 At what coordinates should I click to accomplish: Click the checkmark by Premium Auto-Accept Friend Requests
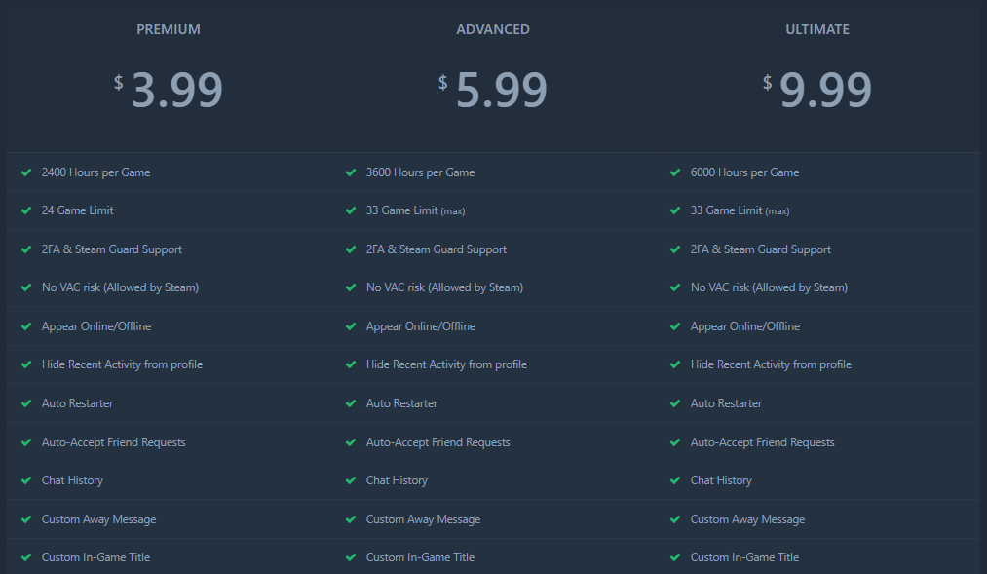click(x=26, y=442)
